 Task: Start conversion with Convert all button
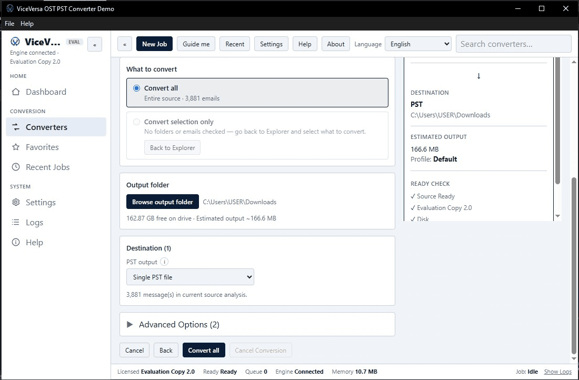204,351
